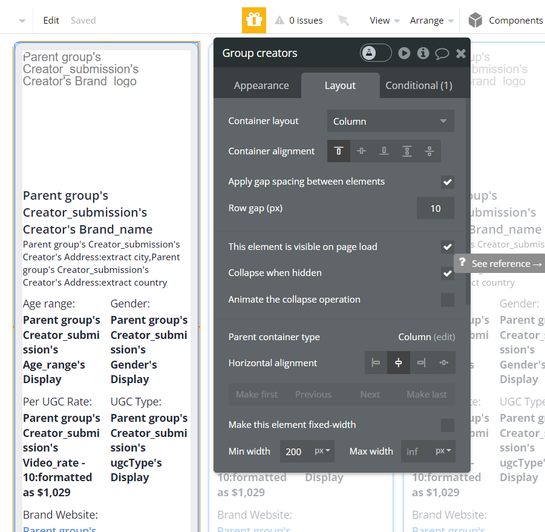This screenshot has width=545, height=532.
Task: Switch to the Appearance tab
Action: (261, 85)
